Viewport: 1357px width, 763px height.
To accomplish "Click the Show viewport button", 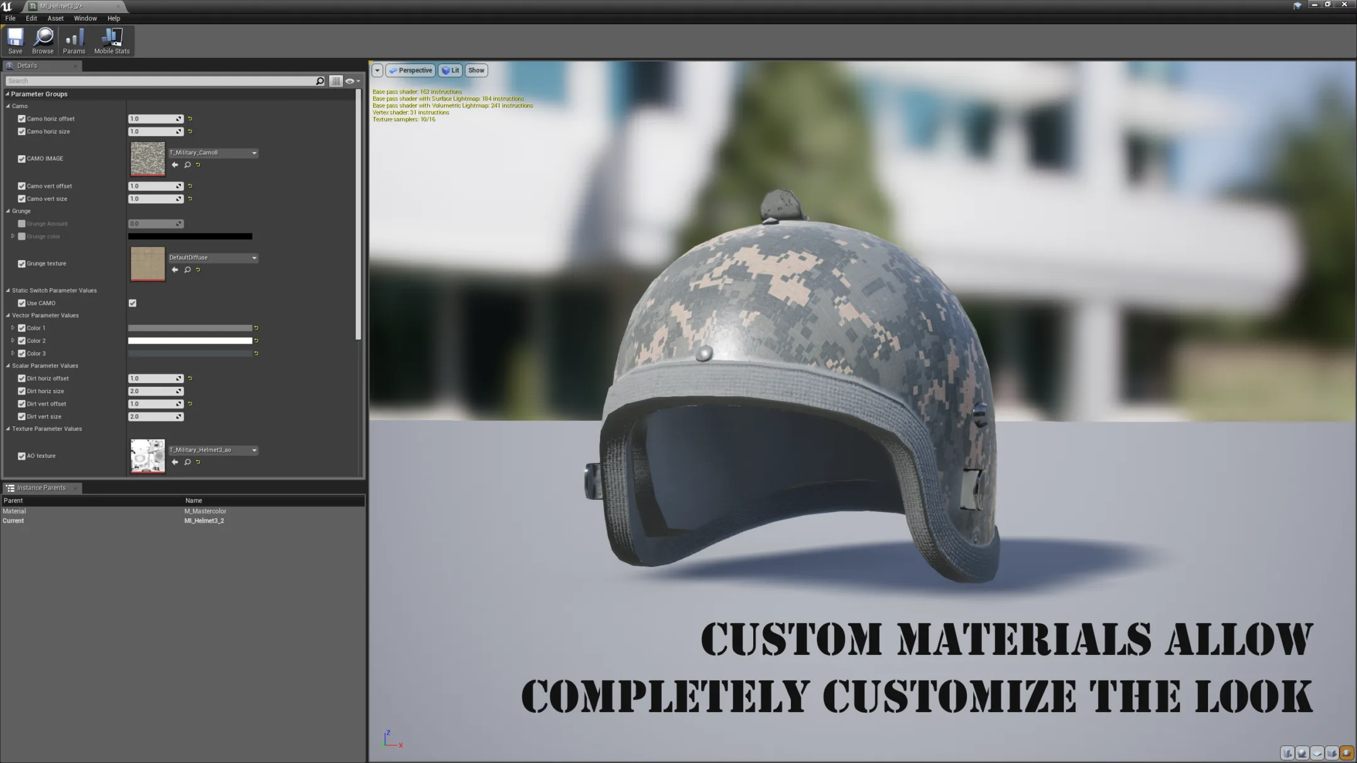I will tap(476, 70).
